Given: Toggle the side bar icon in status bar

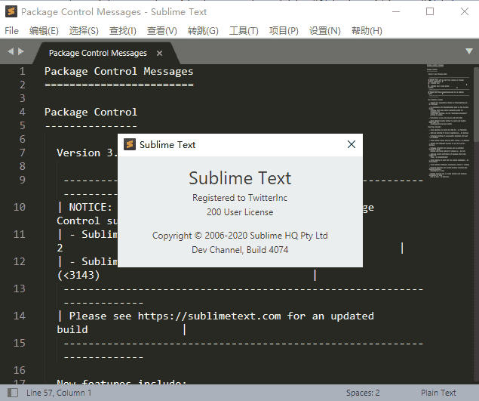Looking at the screenshot, I should (x=13, y=393).
